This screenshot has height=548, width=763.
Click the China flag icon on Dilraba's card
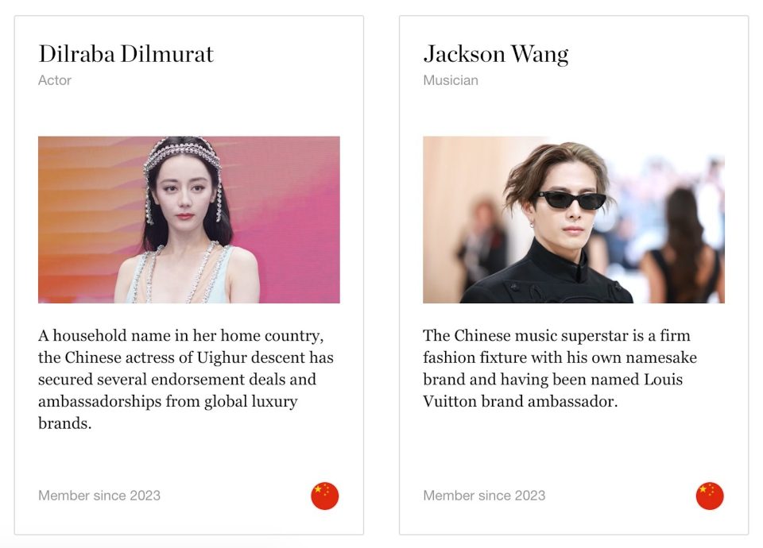[x=324, y=496]
